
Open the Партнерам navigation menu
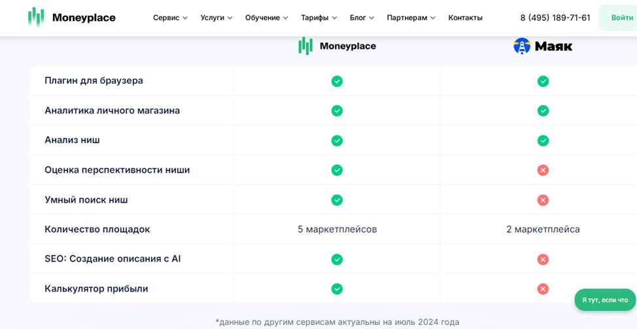411,18
